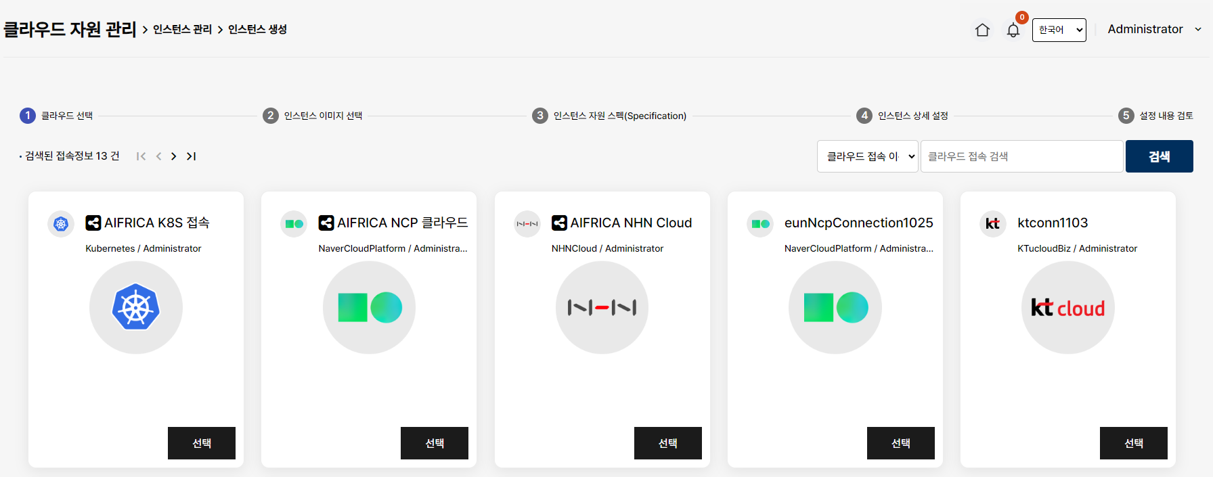Click the 검색 search button

(x=1159, y=156)
